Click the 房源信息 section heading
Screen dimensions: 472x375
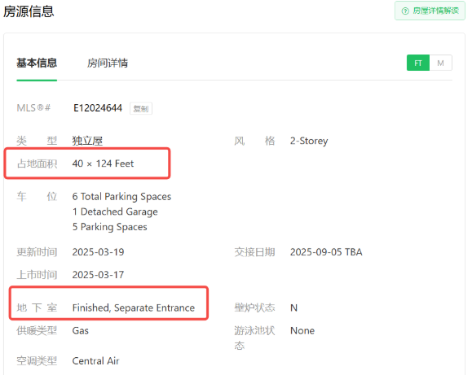tap(29, 11)
